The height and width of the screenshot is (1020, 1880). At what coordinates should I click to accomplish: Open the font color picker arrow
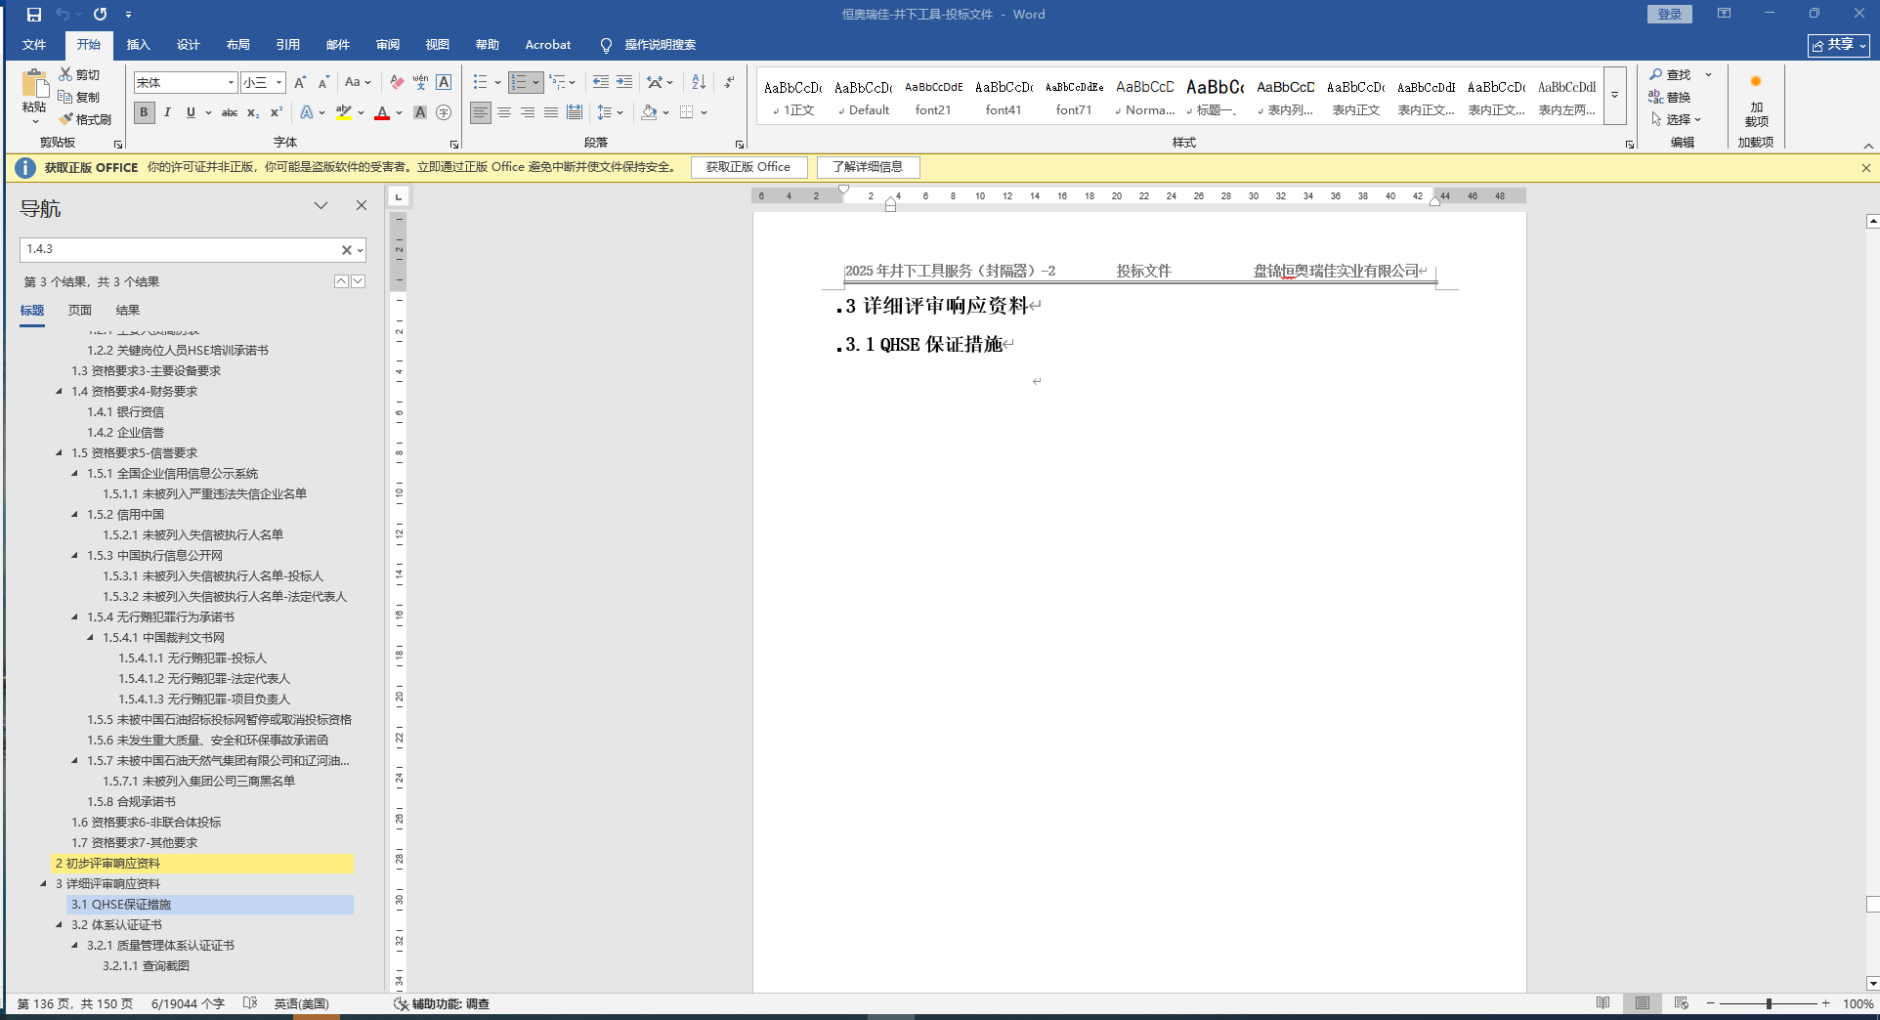(400, 113)
